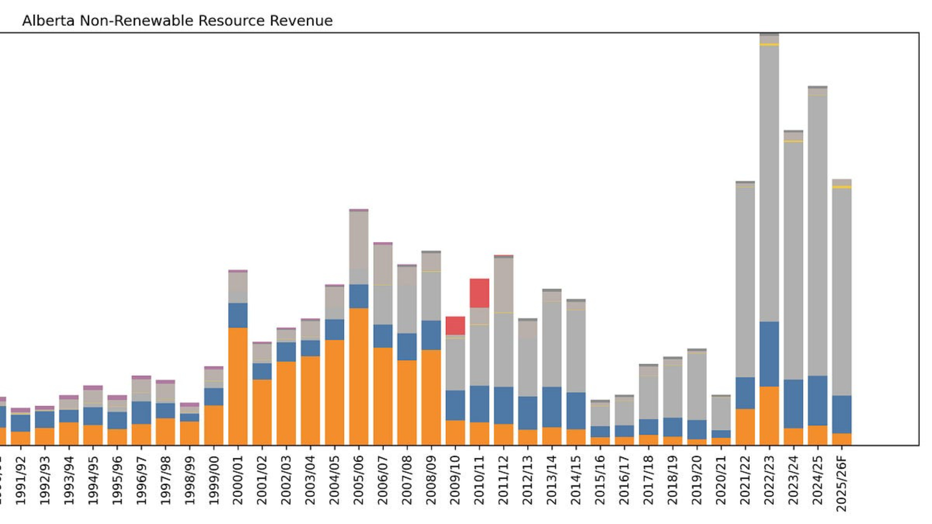The image size is (932, 524).
Task: Click the blue segment of the 1996/97 bar
Action: 141,413
